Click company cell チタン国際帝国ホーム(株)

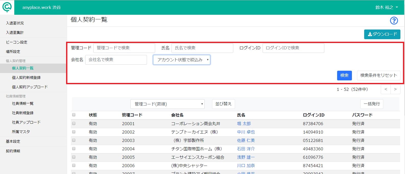[197, 149]
